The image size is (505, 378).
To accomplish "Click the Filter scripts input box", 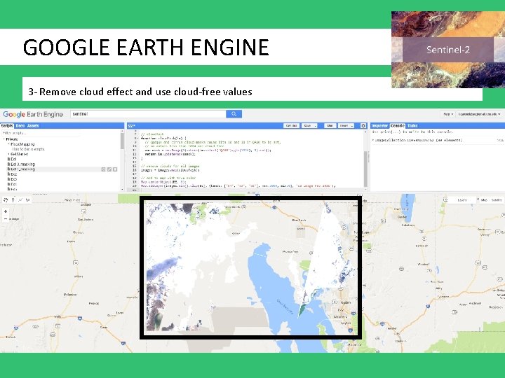I will point(41,133).
